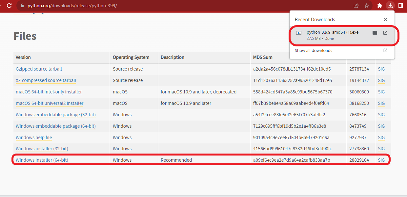The width and height of the screenshot is (407, 197).
Task: Open the XZ compressed source tarball link
Action: click(x=46, y=80)
